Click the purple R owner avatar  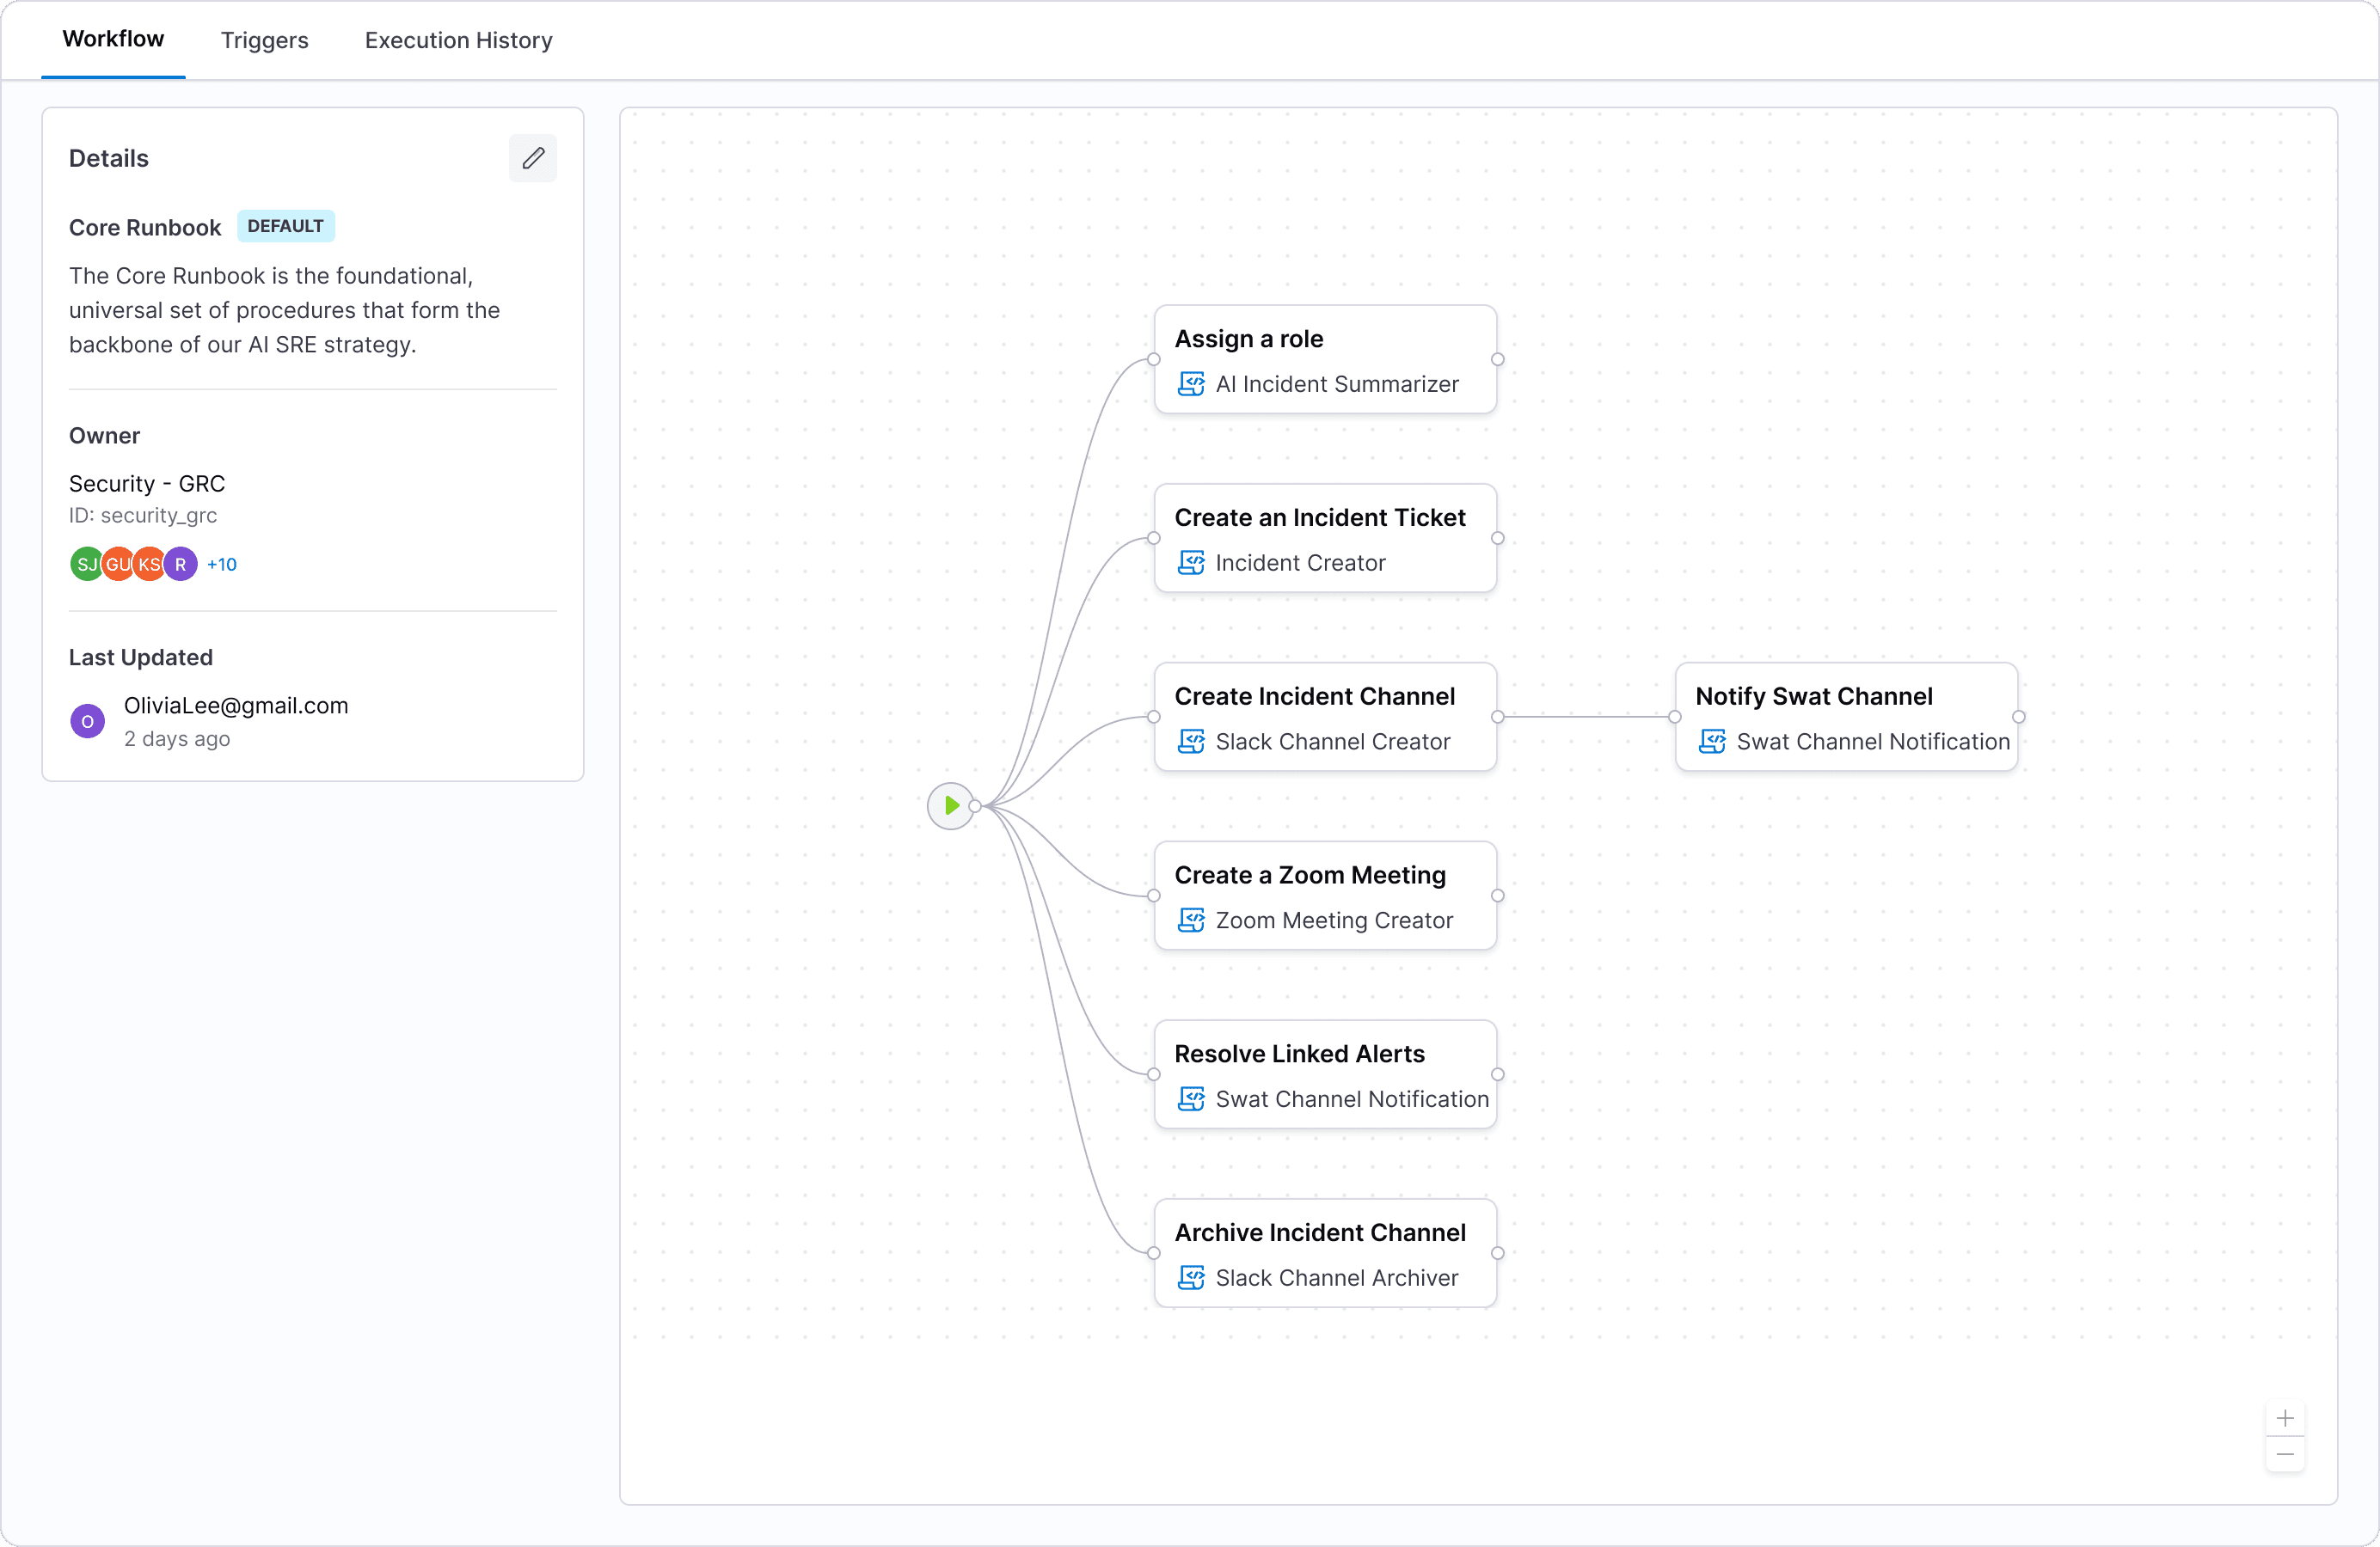(x=181, y=564)
